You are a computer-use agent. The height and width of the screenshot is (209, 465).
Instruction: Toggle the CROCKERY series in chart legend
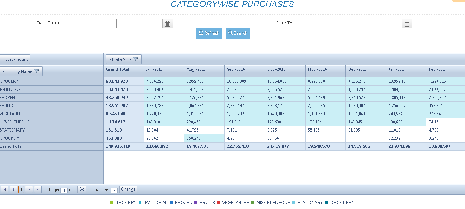[x=339, y=203]
